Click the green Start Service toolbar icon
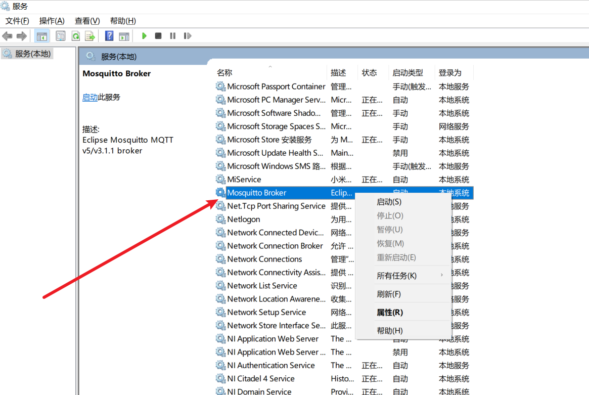 pos(144,36)
